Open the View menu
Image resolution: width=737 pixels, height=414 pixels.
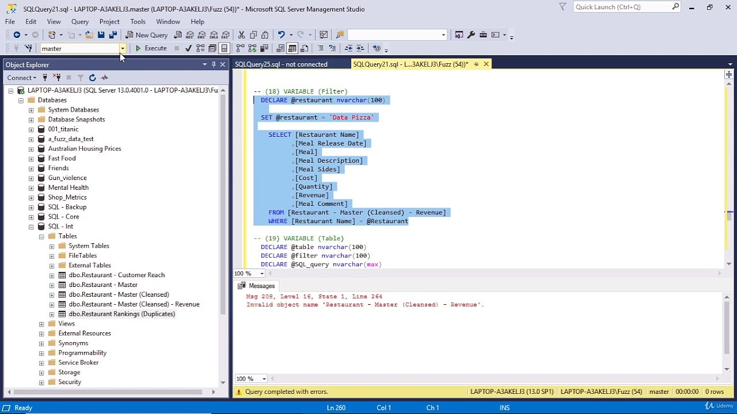[54, 22]
